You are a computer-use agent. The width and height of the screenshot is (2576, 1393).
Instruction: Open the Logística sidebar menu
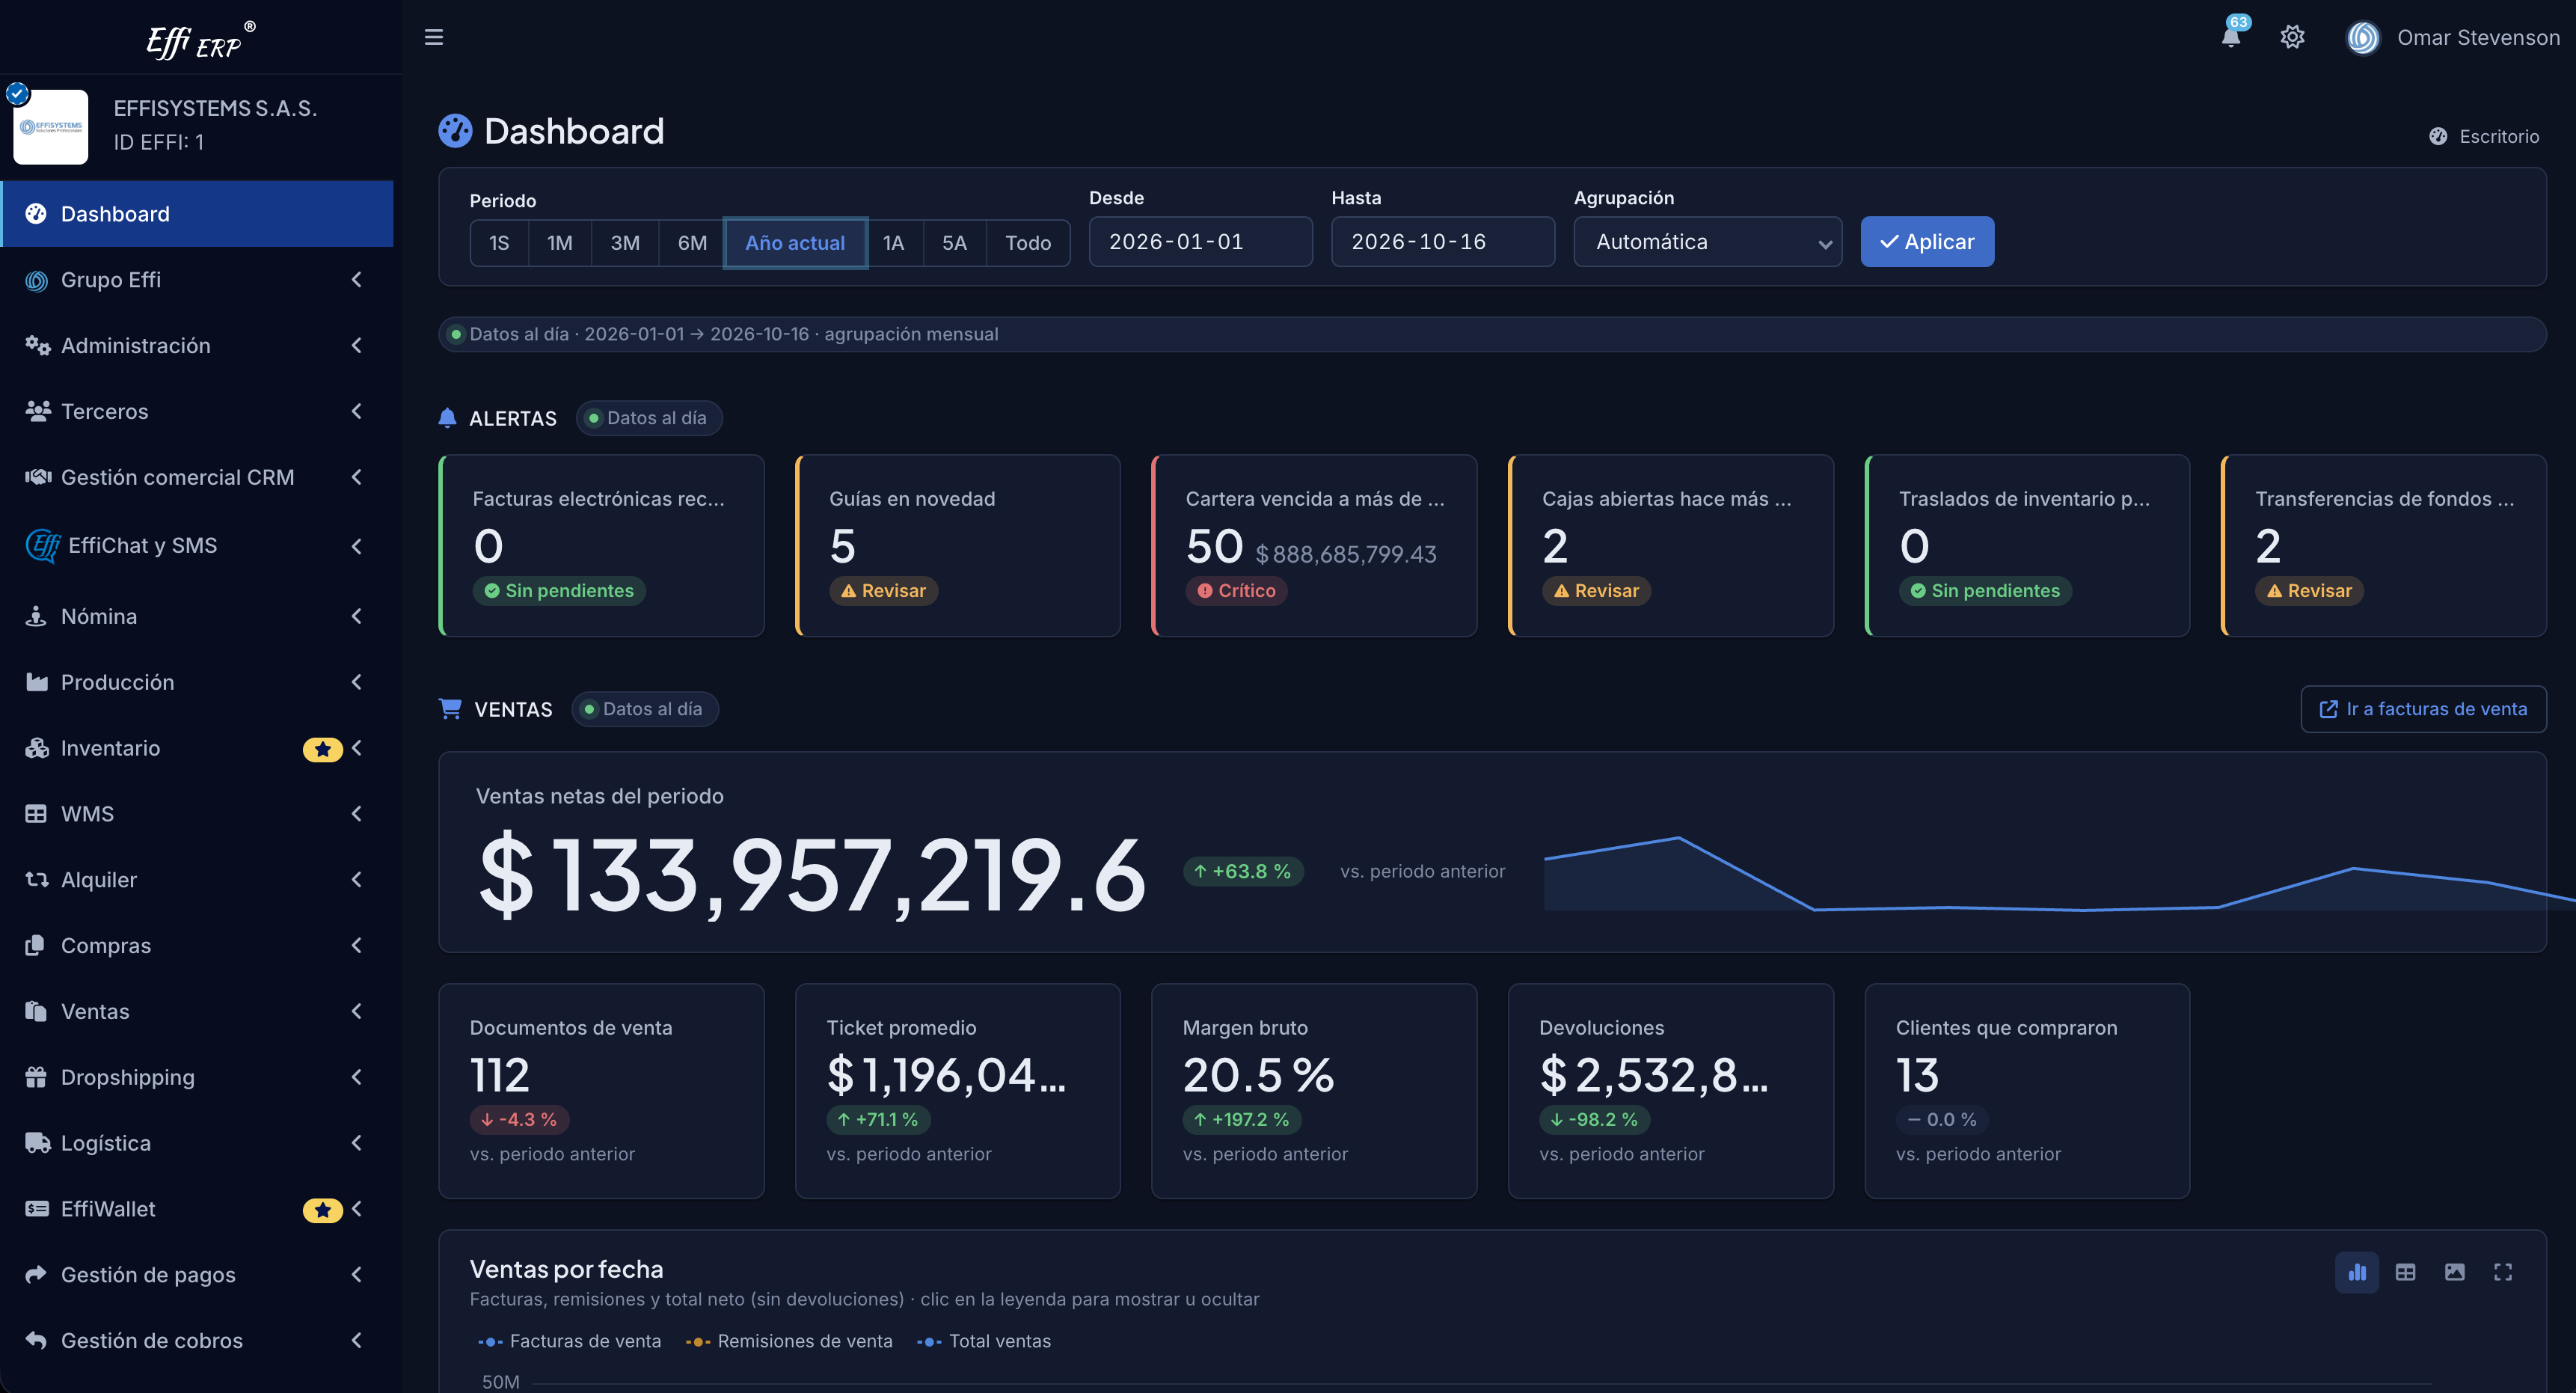pyautogui.click(x=197, y=1143)
